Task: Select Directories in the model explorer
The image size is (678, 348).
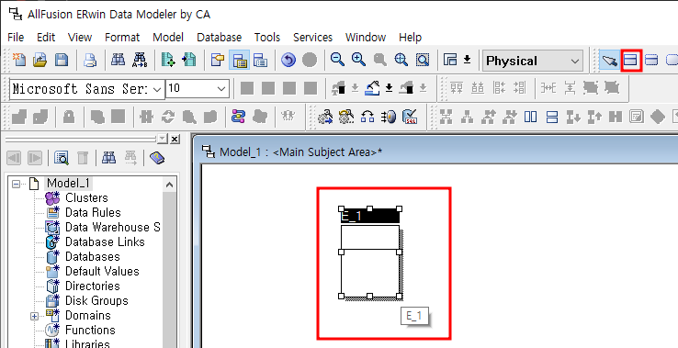Action: [x=93, y=286]
